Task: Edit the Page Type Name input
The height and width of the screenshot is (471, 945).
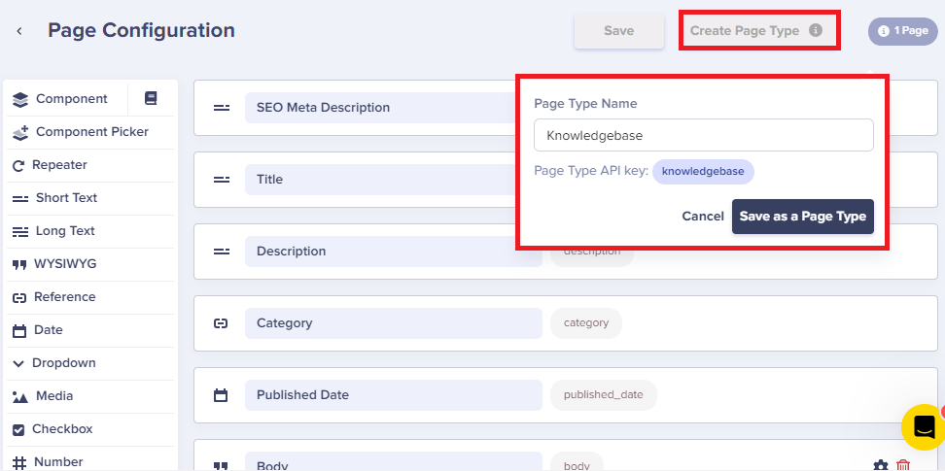Action: pyautogui.click(x=703, y=135)
